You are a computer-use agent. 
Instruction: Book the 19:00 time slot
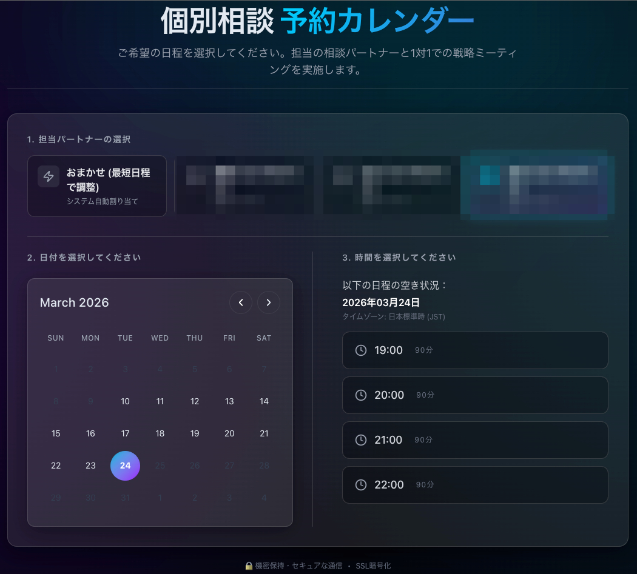(x=475, y=350)
